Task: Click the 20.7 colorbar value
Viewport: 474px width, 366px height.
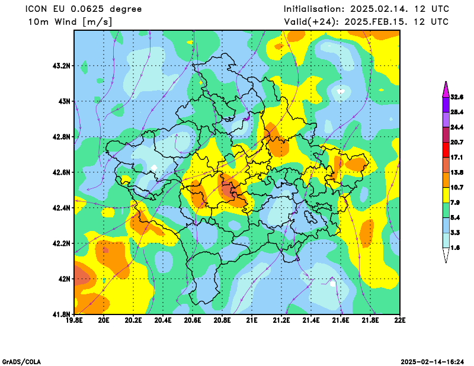Action: (457, 142)
